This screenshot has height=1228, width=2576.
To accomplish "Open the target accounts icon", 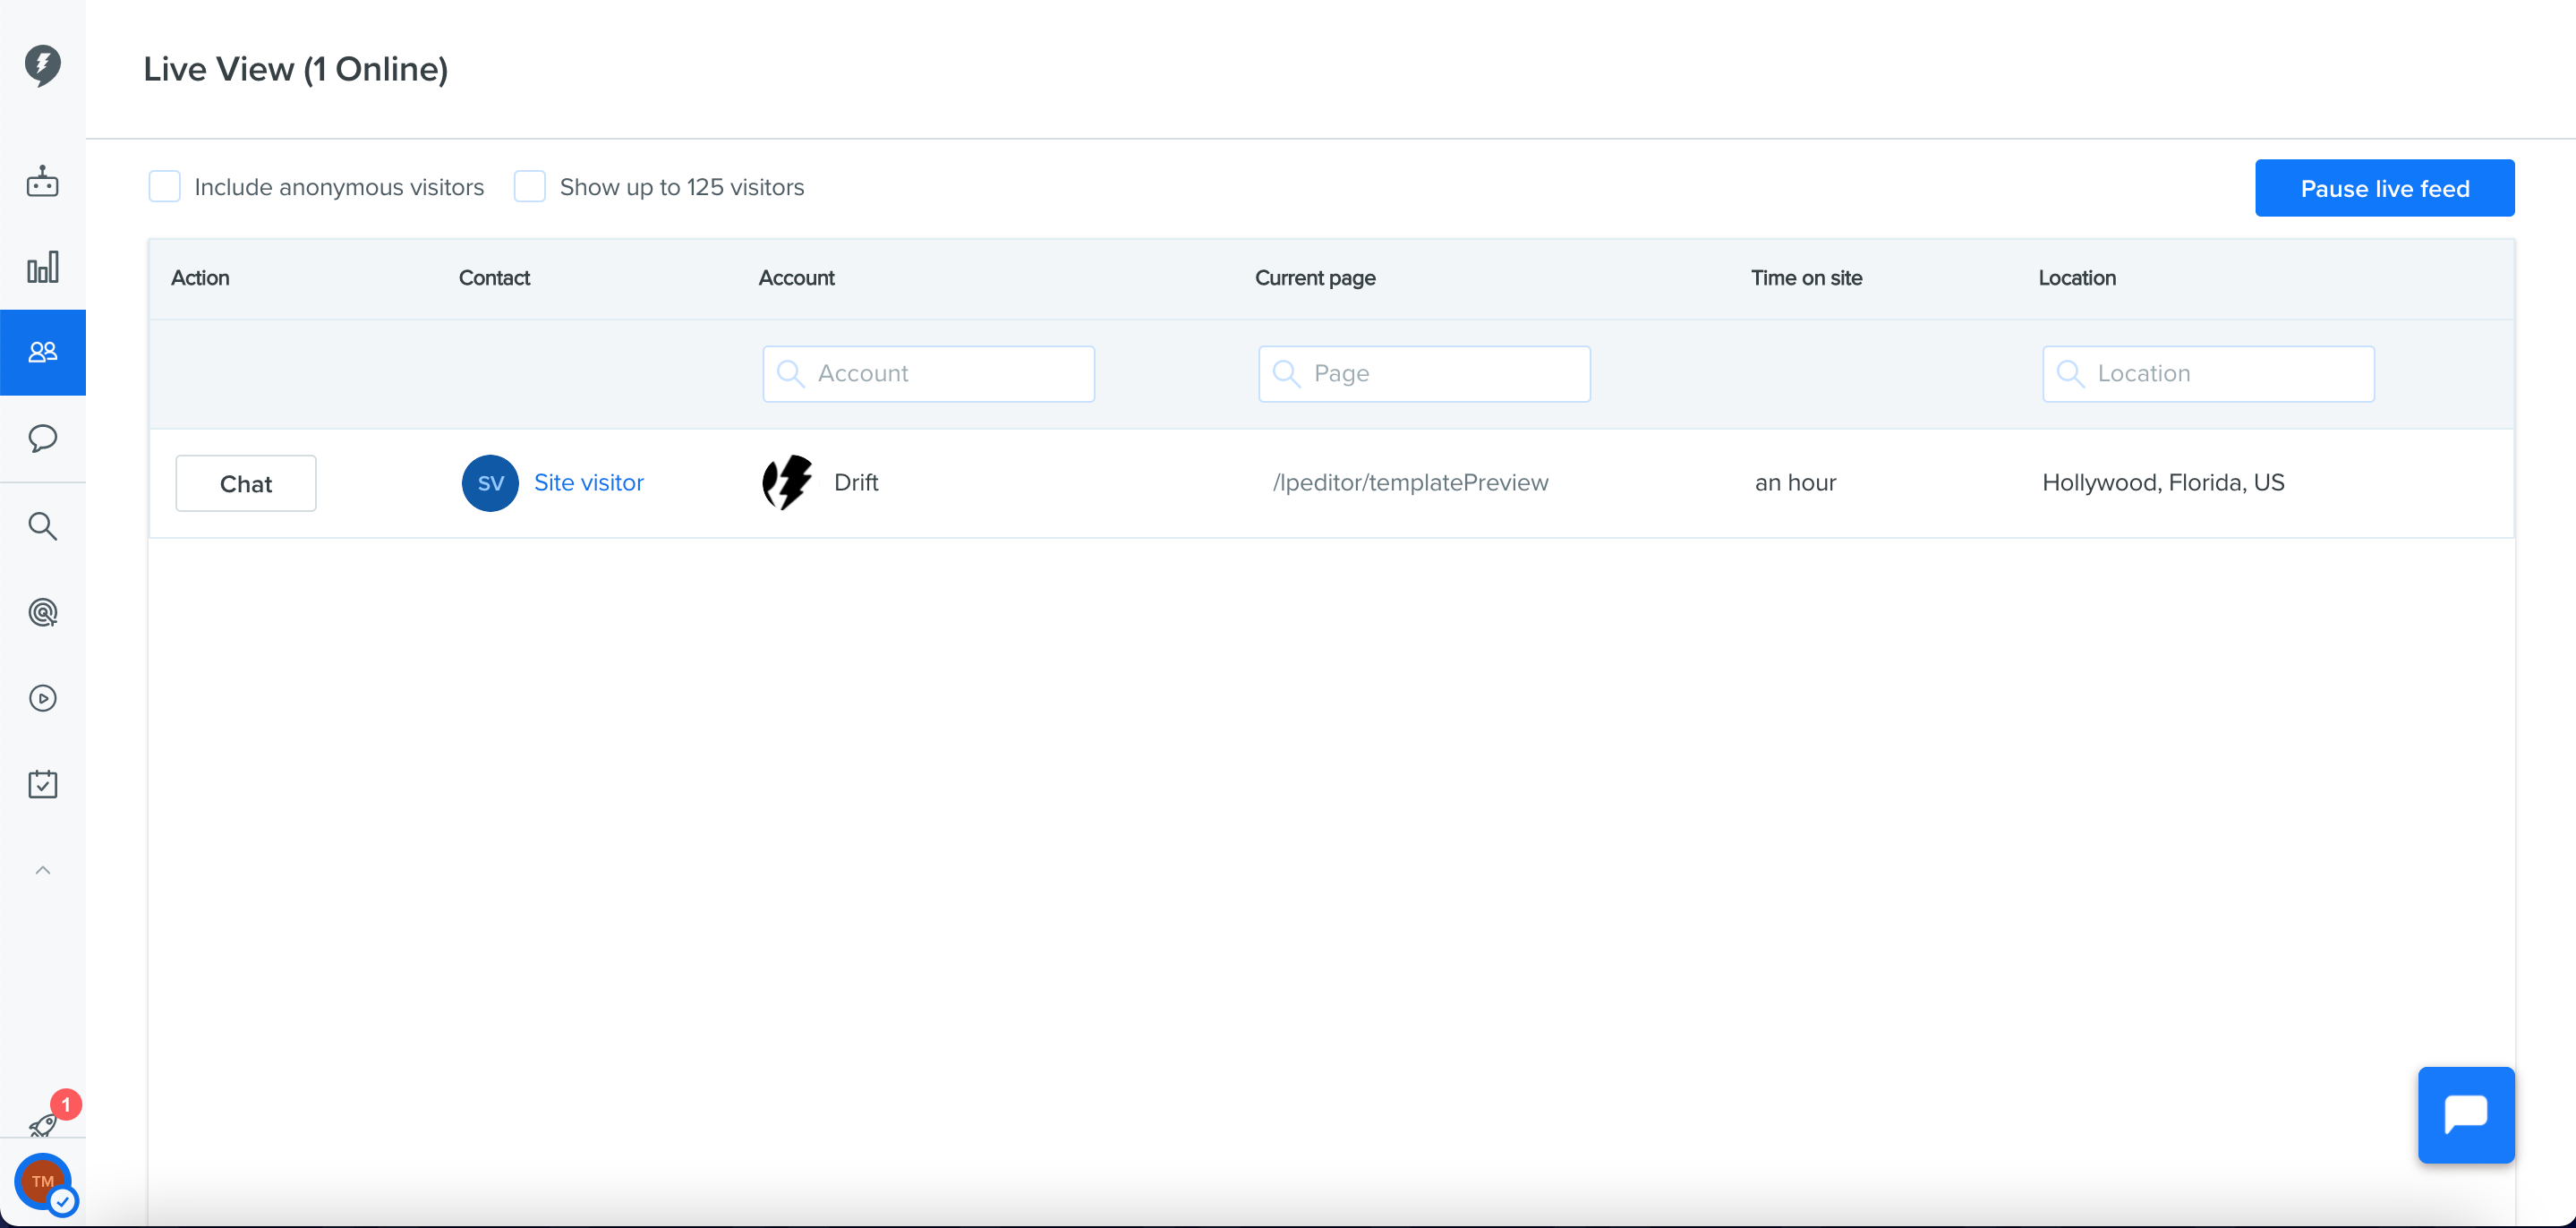I will pos(42,612).
